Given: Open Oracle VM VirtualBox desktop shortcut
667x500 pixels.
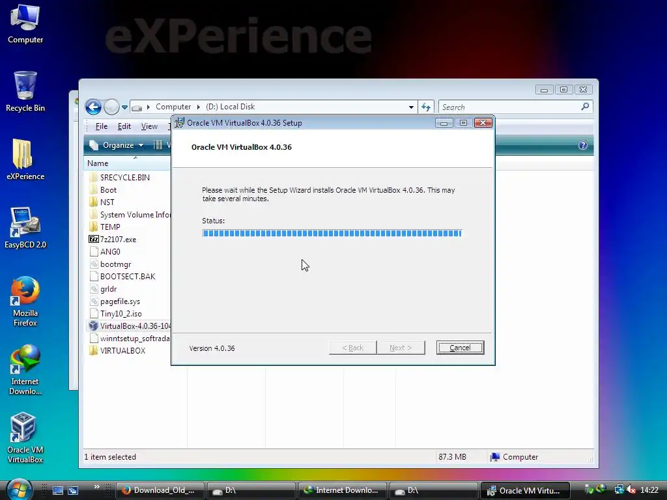Looking at the screenshot, I should pos(25,438).
